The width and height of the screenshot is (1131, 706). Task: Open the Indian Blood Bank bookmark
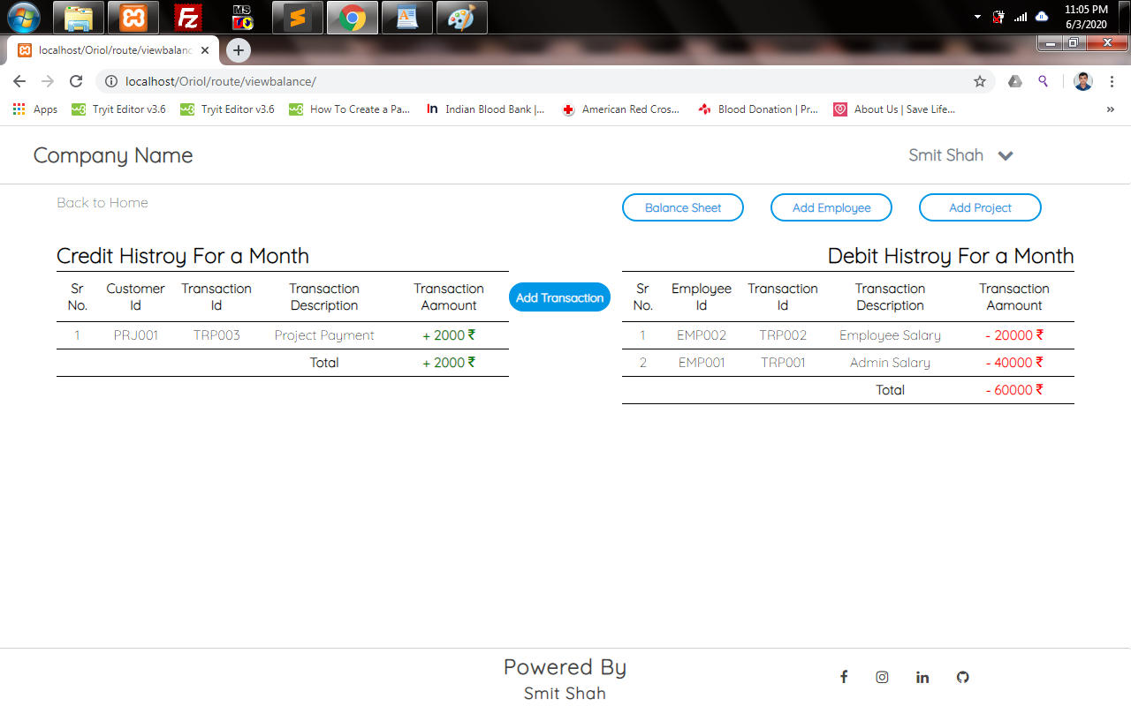coord(485,109)
